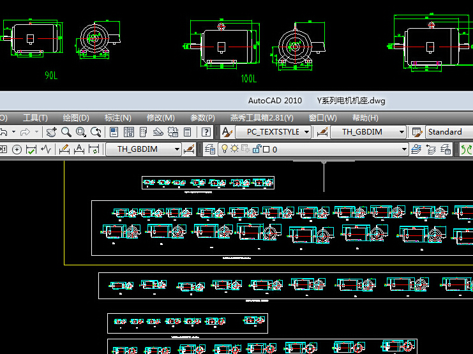
Task: Select the Zoom Realtime magnifier tool
Action: [66, 132]
